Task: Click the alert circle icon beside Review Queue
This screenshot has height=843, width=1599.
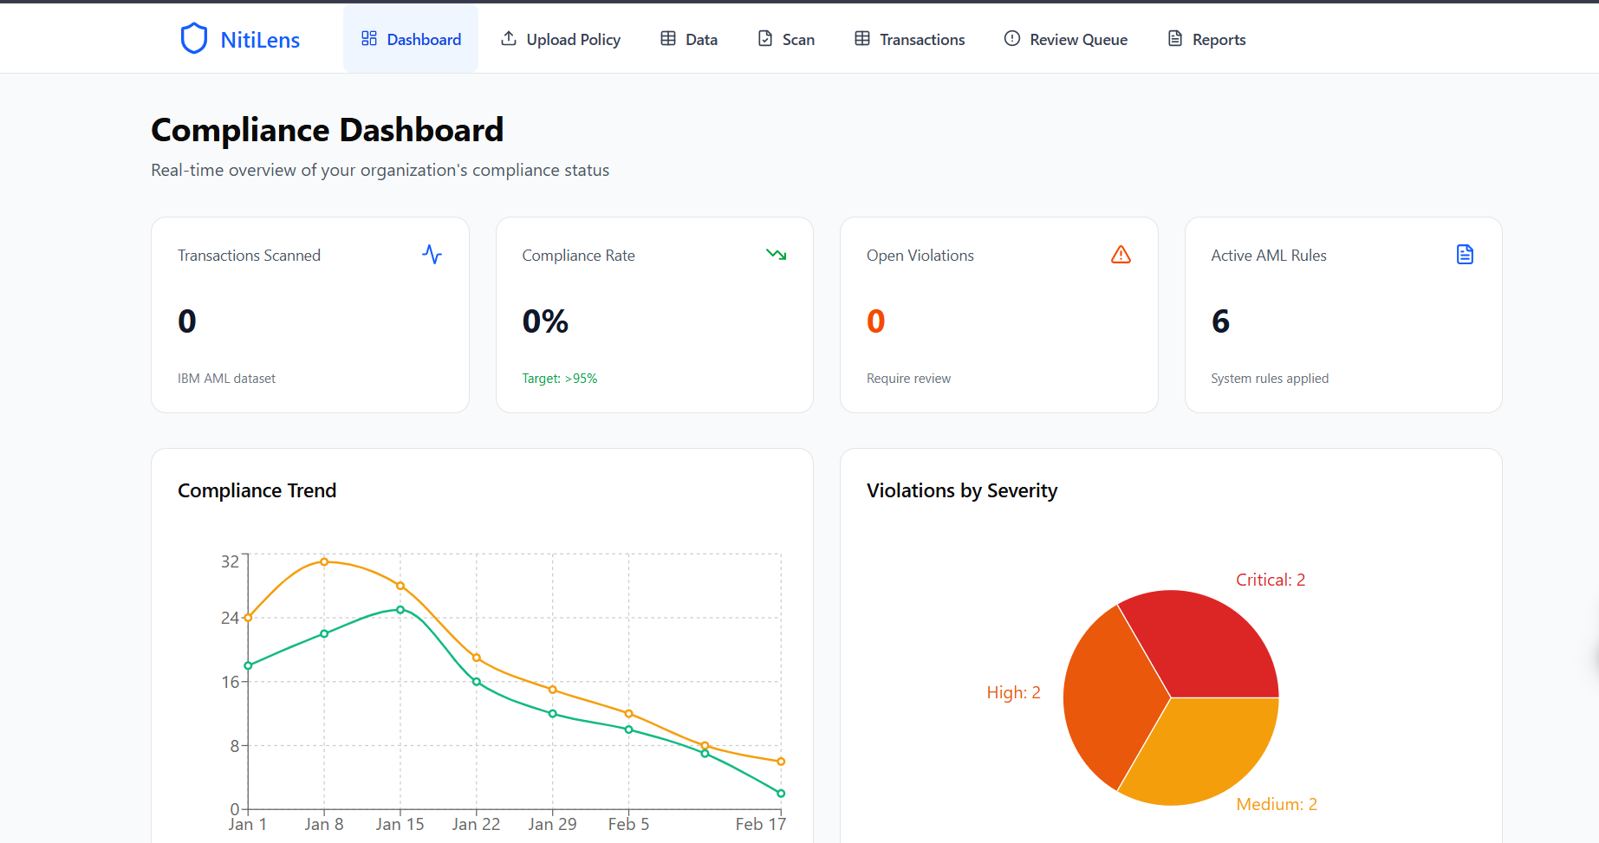Action: pos(1011,39)
